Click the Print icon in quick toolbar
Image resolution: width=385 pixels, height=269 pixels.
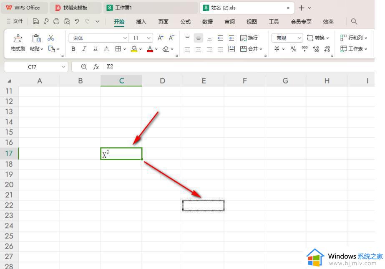click(56, 22)
